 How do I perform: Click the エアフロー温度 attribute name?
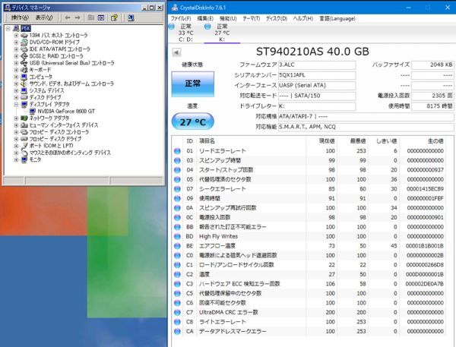tap(217, 246)
